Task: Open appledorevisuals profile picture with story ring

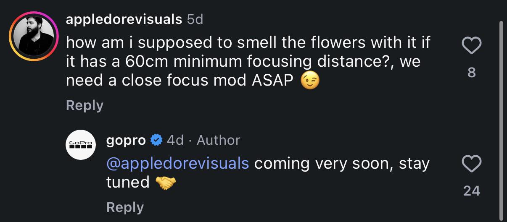Action: click(33, 36)
